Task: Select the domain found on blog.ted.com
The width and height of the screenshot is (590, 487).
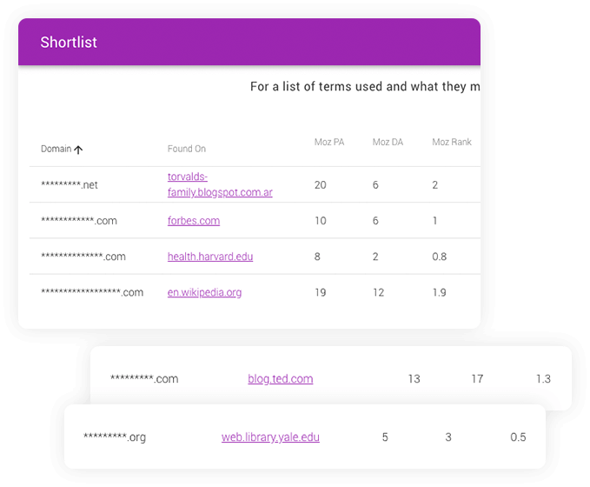Action: click(144, 378)
